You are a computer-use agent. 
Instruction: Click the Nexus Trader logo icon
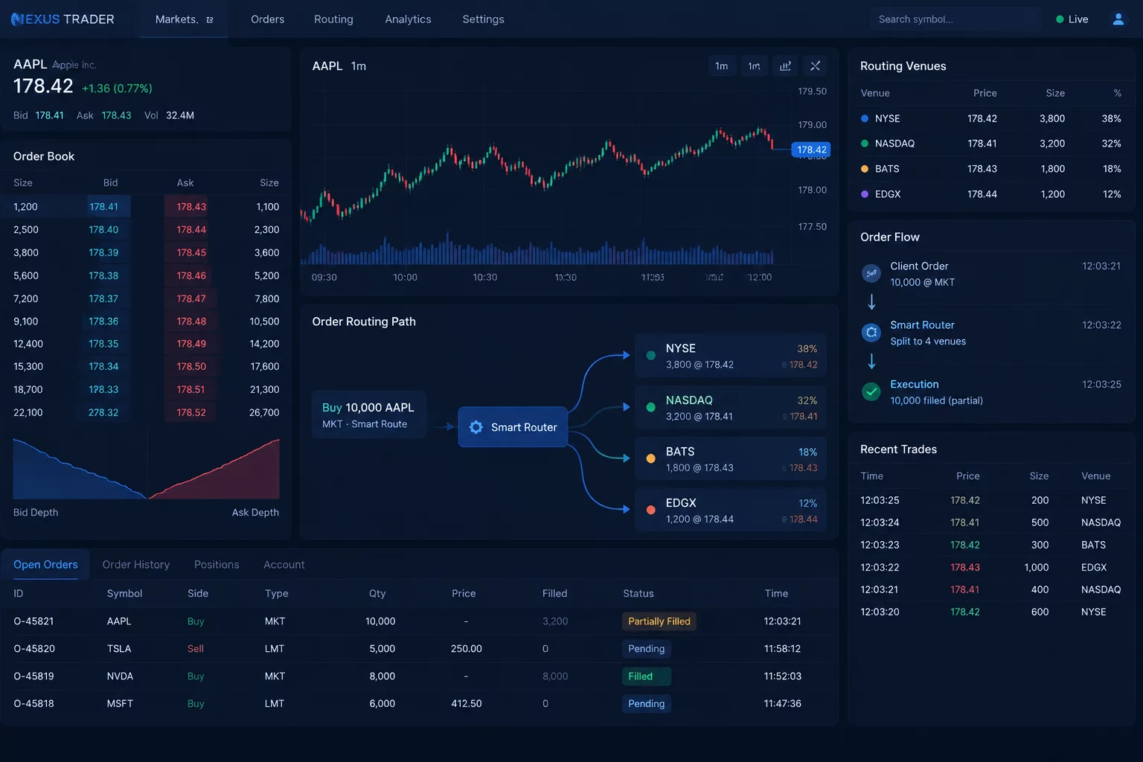pyautogui.click(x=18, y=19)
